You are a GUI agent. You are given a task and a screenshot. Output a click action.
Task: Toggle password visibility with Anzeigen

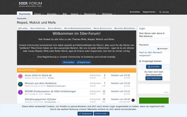(x=162, y=49)
